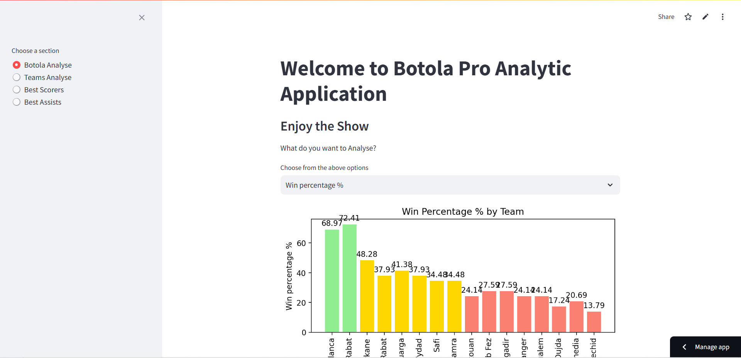Screen dimensions: 741x358
Task: Click the Botola Analyse label link
Action: [x=47, y=65]
